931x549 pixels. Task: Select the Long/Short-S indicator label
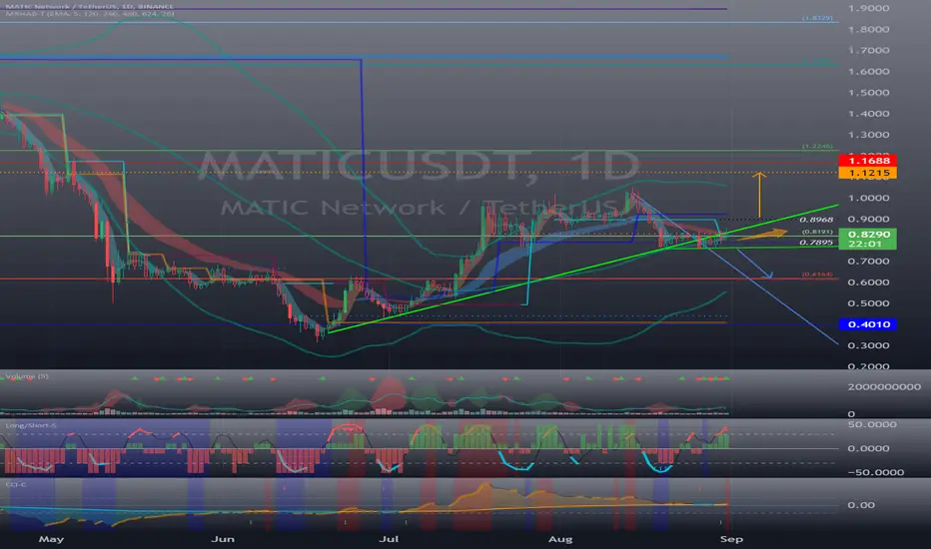click(x=30, y=425)
